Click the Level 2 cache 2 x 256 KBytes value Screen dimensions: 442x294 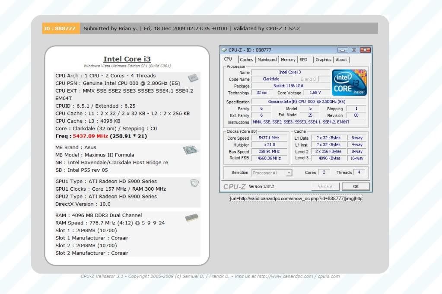(x=329, y=151)
